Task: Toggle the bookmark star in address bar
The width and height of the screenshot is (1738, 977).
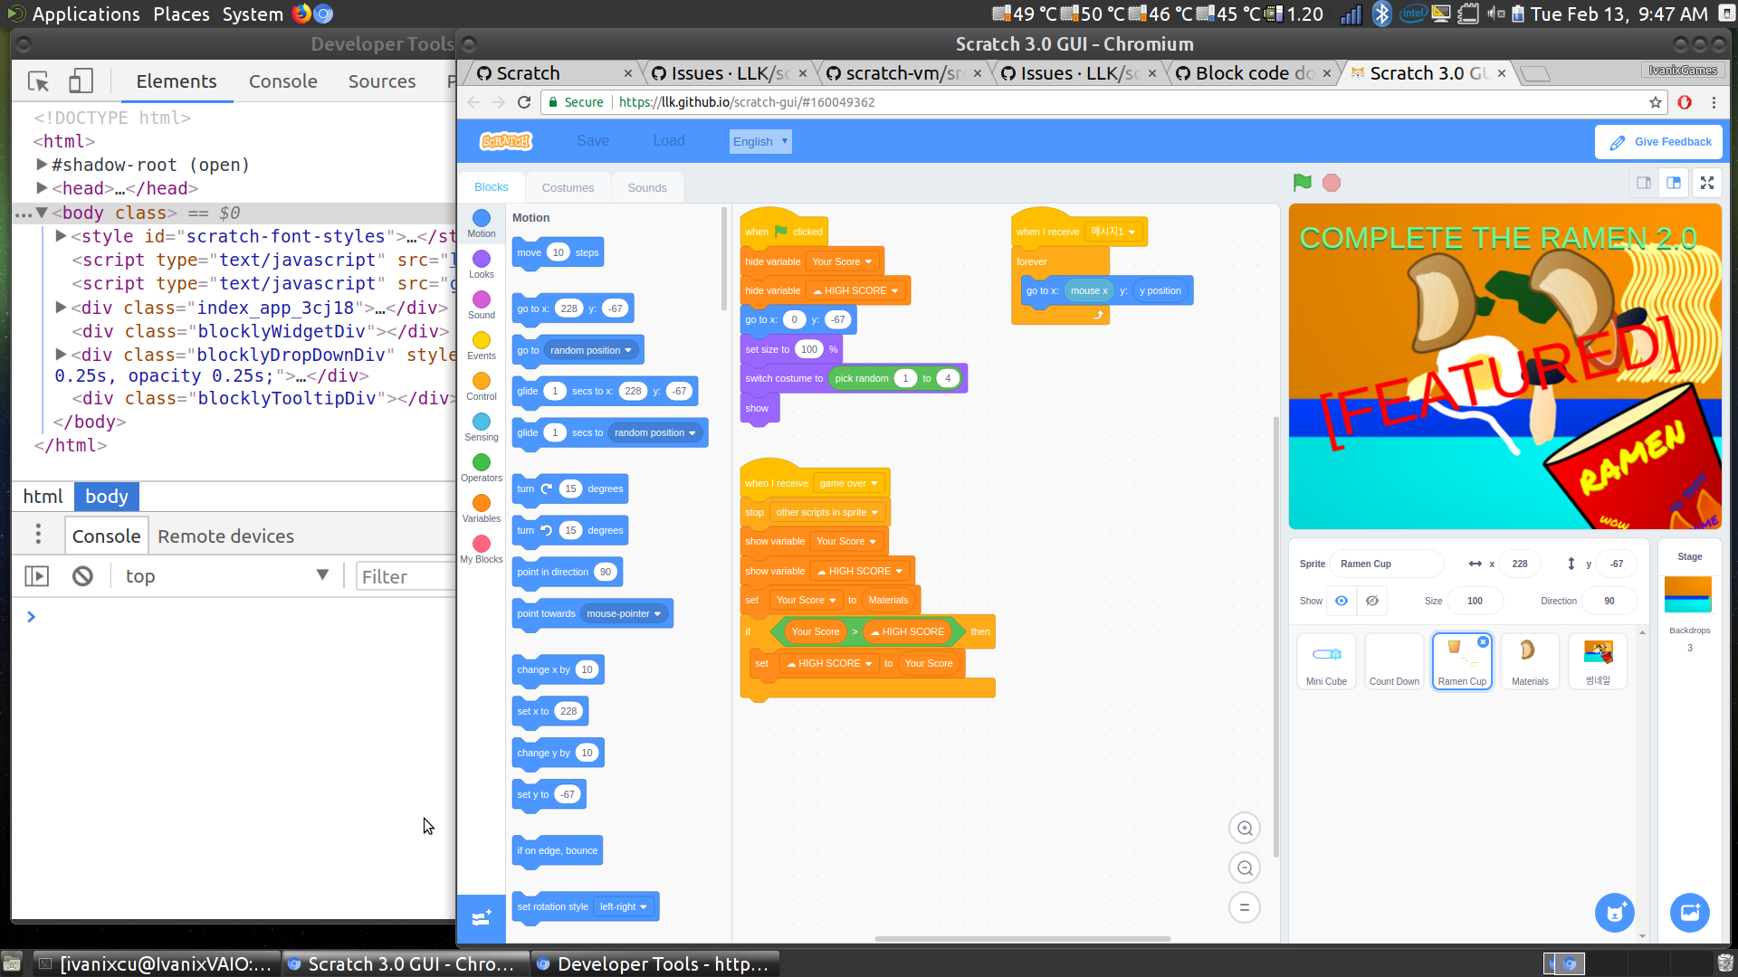Action: click(x=1656, y=102)
